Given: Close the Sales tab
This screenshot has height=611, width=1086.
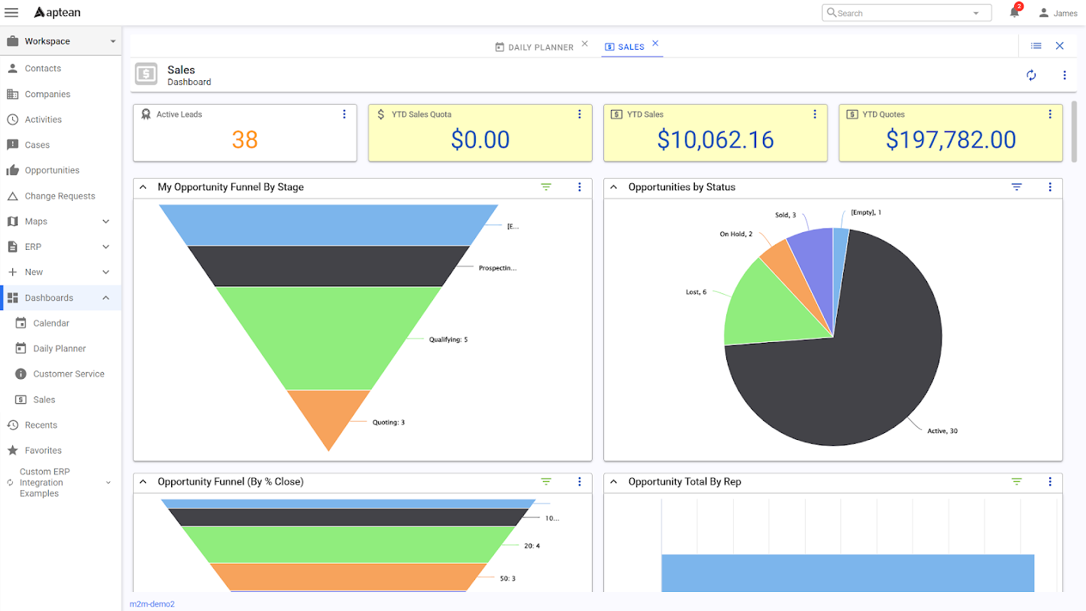Looking at the screenshot, I should click(655, 44).
